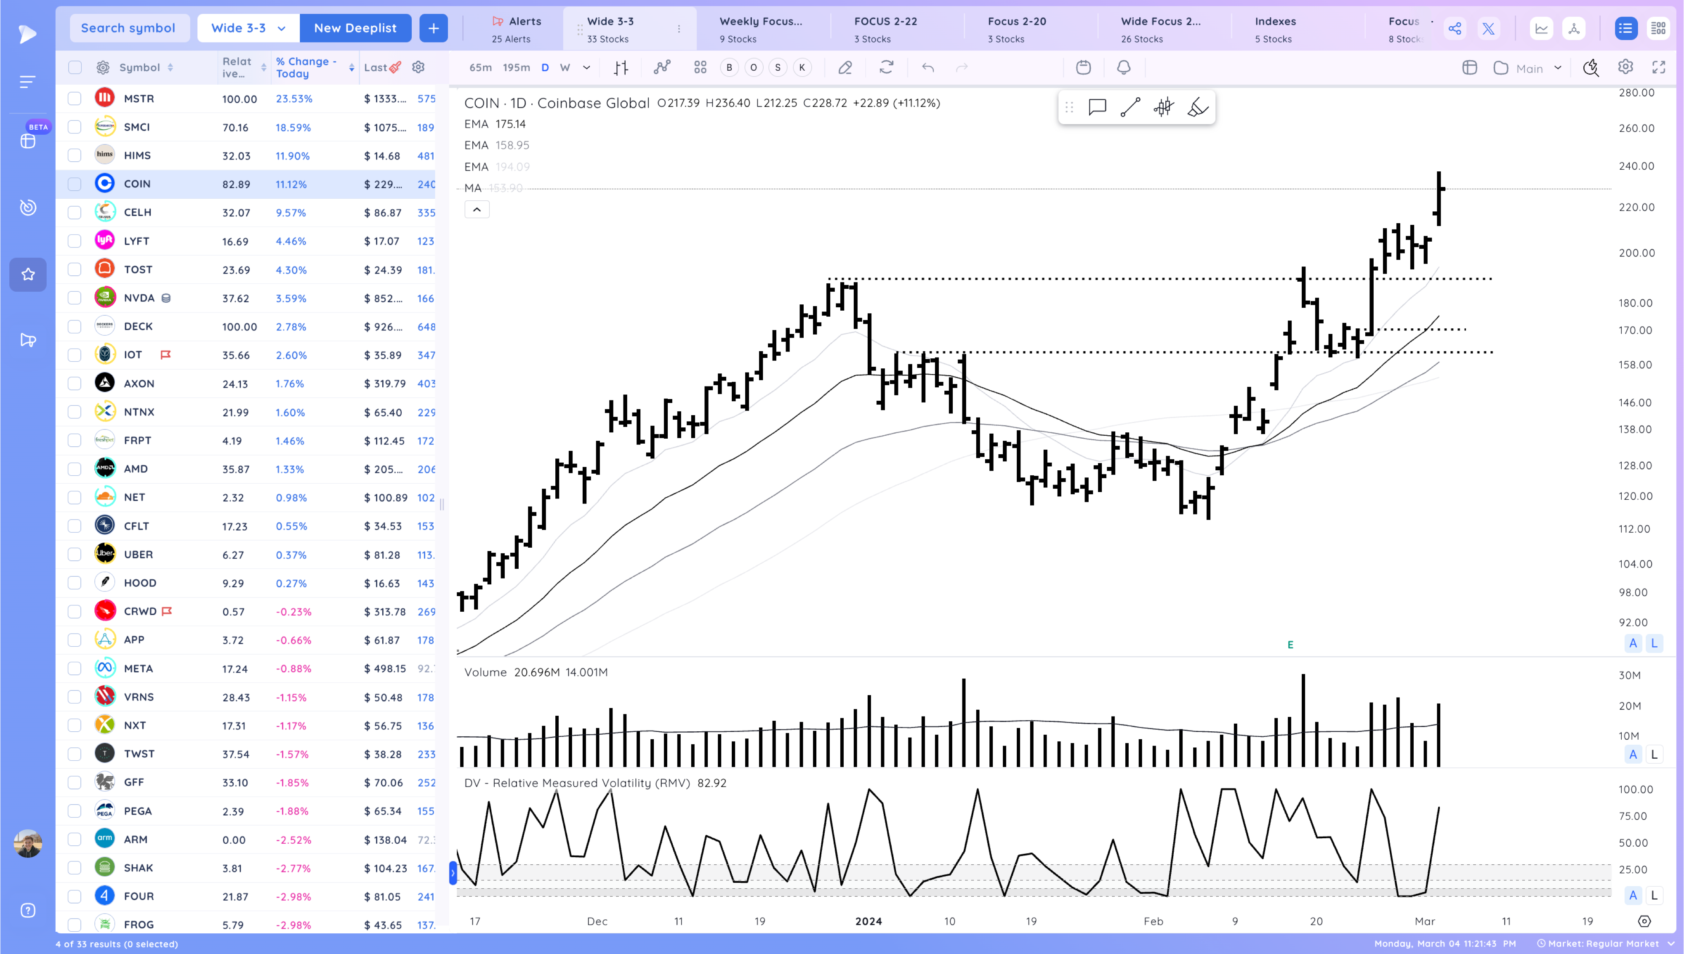Screen dimensions: 1684x954
Task: Undo the last chart action
Action: click(927, 67)
